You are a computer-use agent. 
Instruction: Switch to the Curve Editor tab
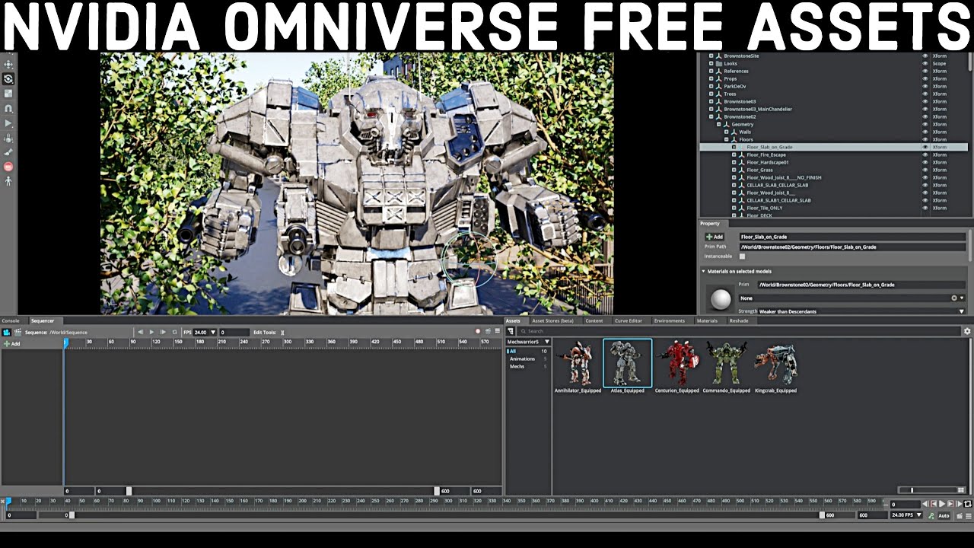pos(629,320)
